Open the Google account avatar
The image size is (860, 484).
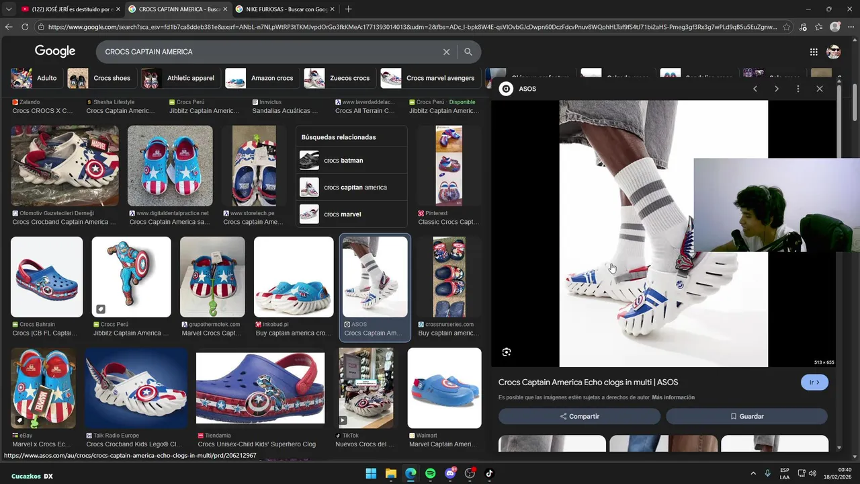[x=834, y=52]
